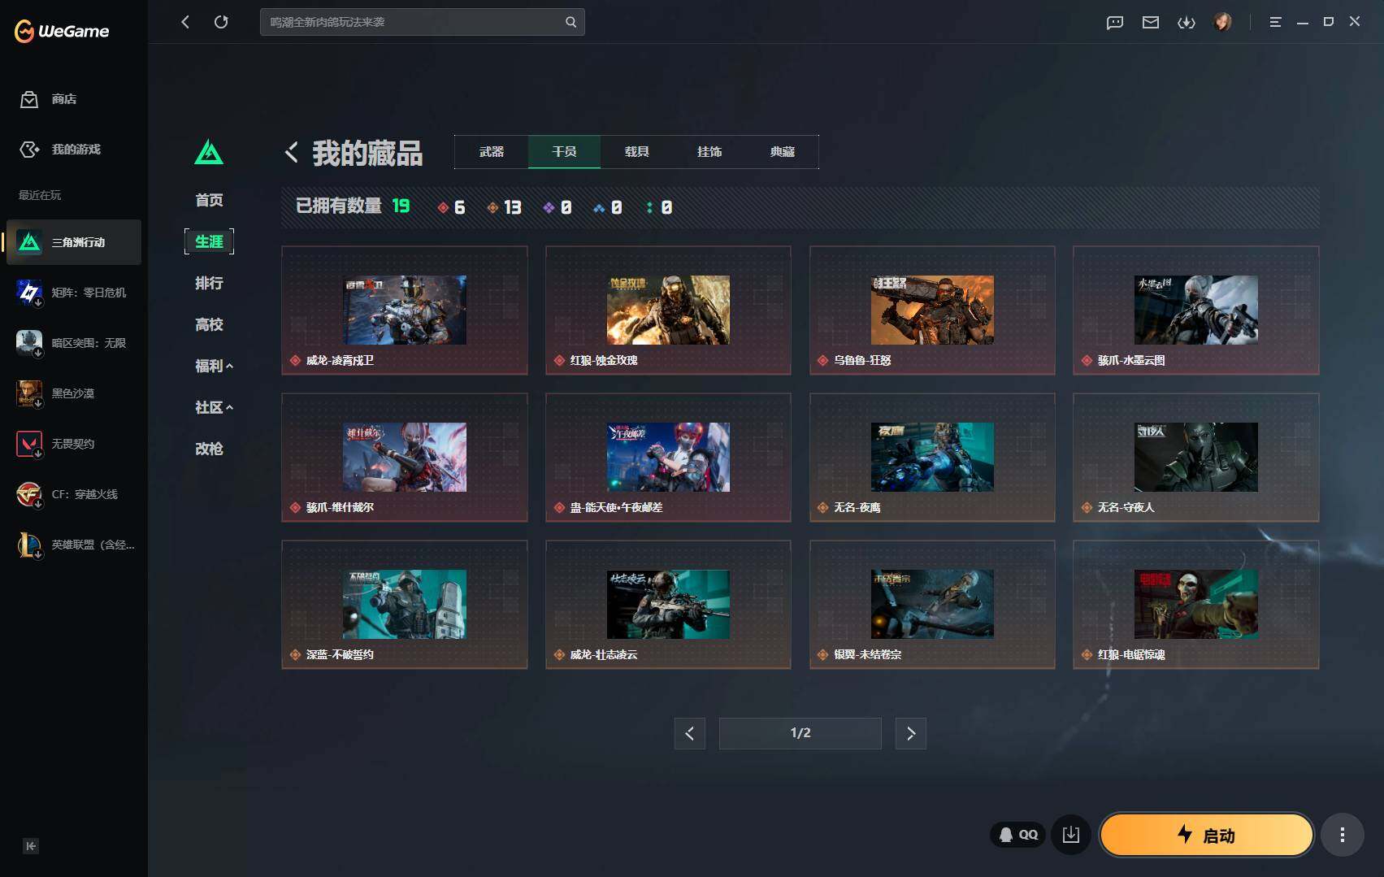The height and width of the screenshot is (877, 1384).
Task: Click the orange rarity count icon
Action: tap(492, 208)
